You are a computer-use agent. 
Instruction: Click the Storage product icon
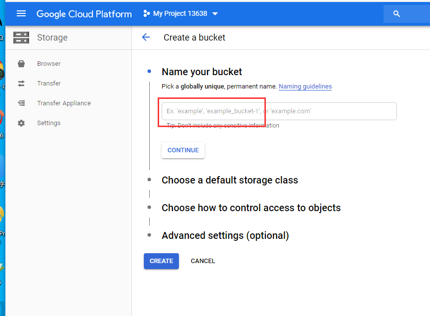[x=21, y=38]
